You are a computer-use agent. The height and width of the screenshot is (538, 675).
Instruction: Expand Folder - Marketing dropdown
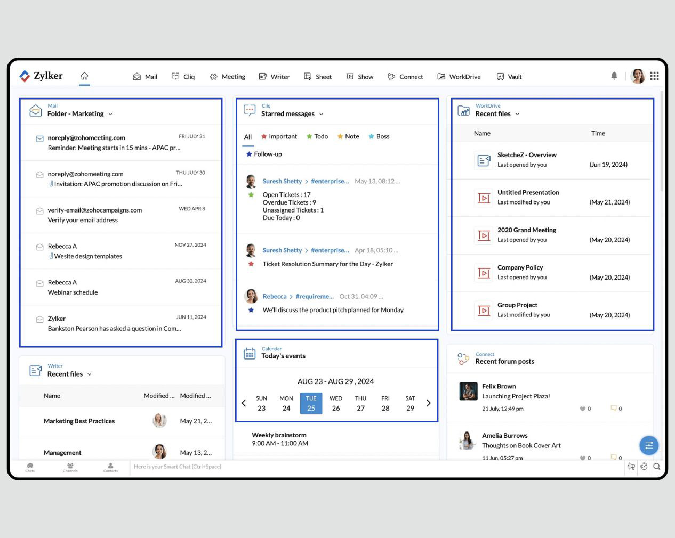coord(110,114)
